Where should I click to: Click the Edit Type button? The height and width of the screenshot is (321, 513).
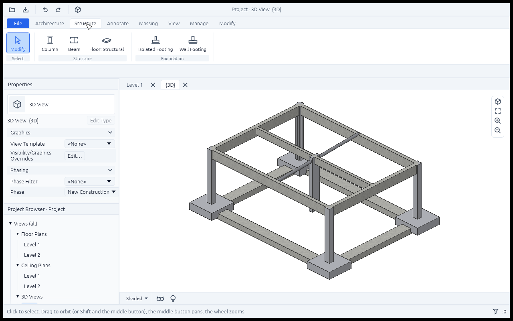101,120
